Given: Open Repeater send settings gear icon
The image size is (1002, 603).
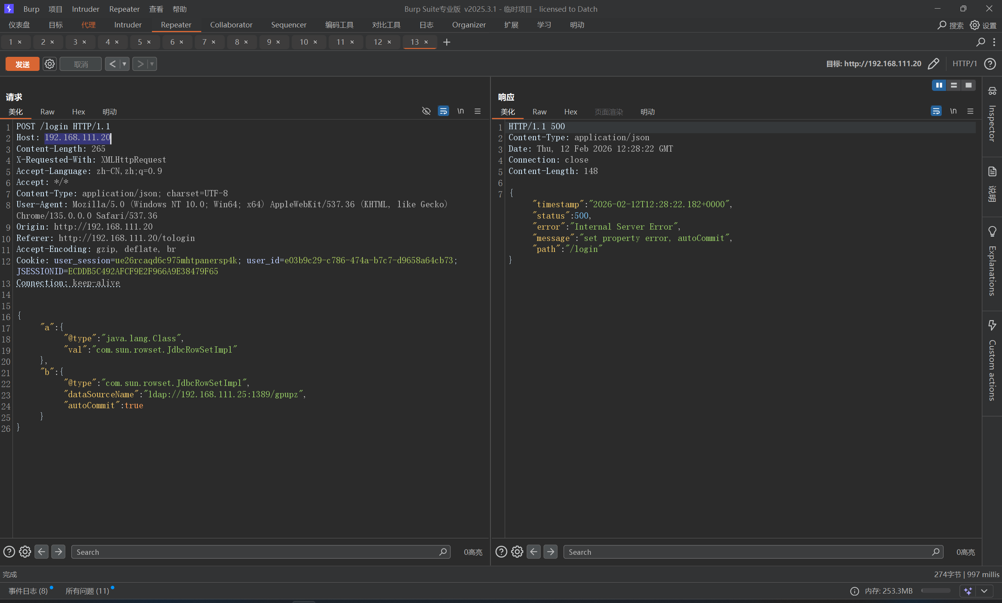Looking at the screenshot, I should [49, 64].
